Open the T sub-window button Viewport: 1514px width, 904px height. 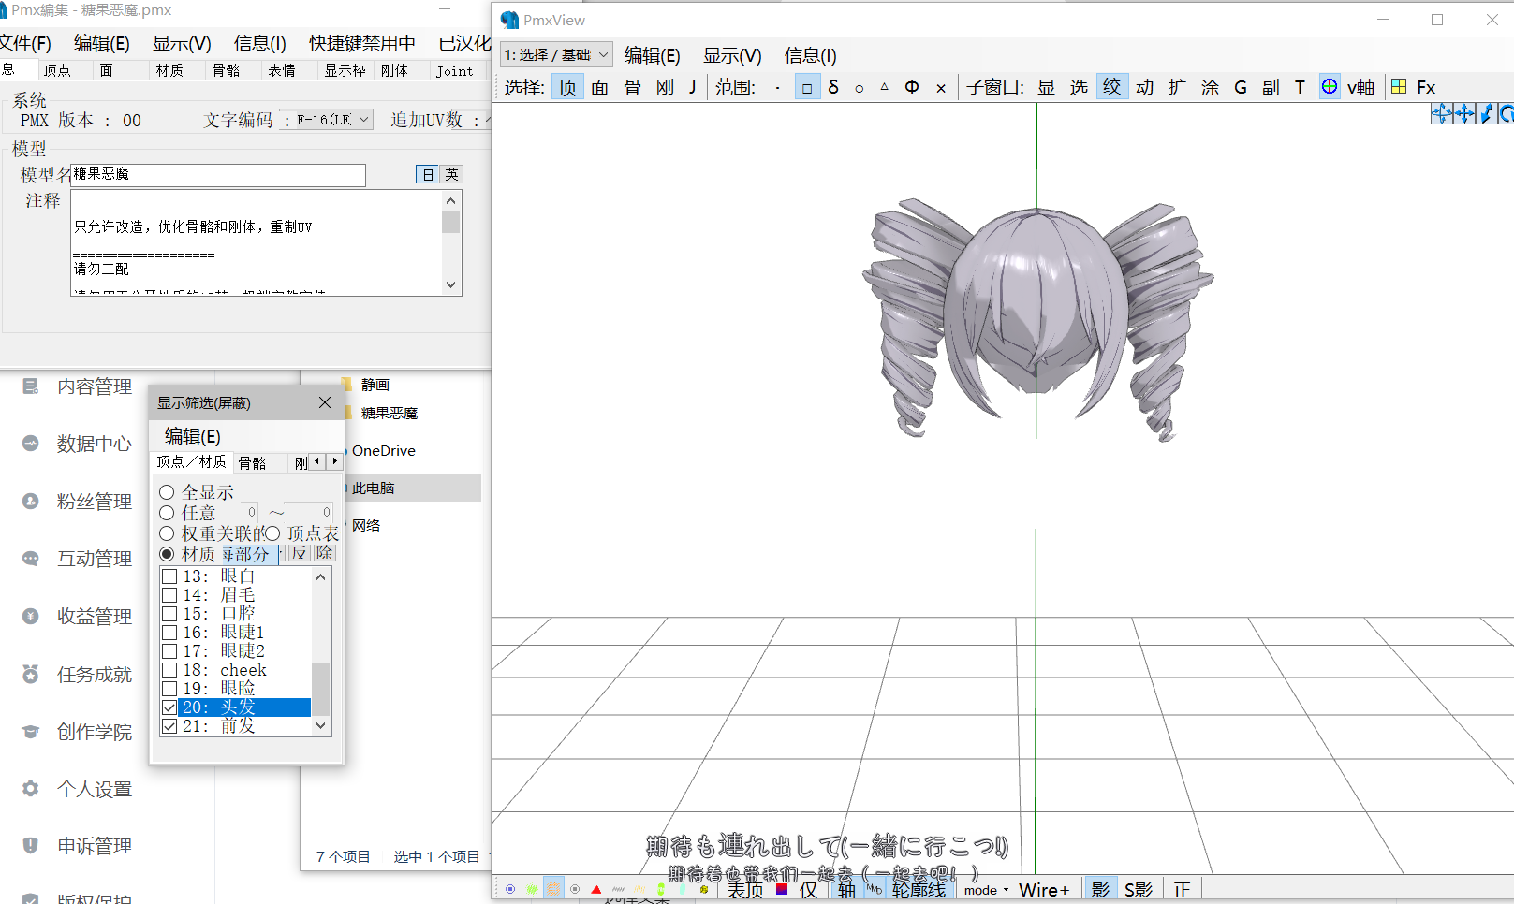point(1300,87)
